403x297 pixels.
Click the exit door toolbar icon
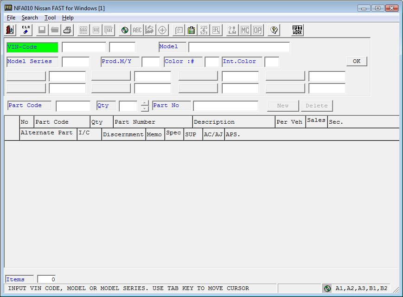tap(10, 30)
